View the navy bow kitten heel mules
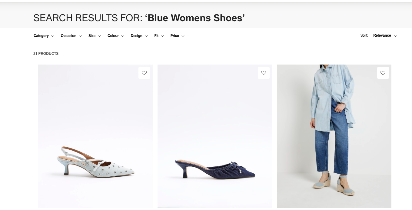Viewport: 412px width, 210px height. (x=215, y=136)
